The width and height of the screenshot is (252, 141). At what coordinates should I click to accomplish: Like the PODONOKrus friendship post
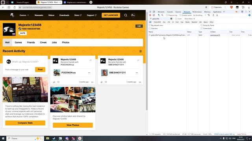pyautogui.click(x=54, y=82)
